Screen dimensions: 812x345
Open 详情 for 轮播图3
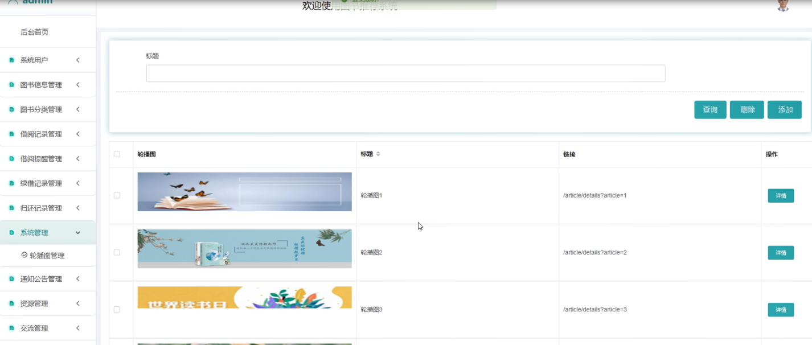781,310
